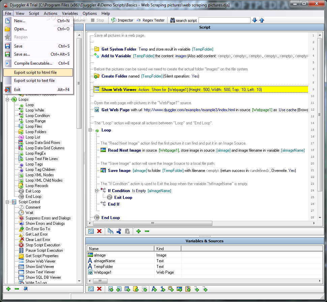Click the add image source icon in Variables toolbar
Screen dimensions: 327x302
pyautogui.click(x=179, y=289)
